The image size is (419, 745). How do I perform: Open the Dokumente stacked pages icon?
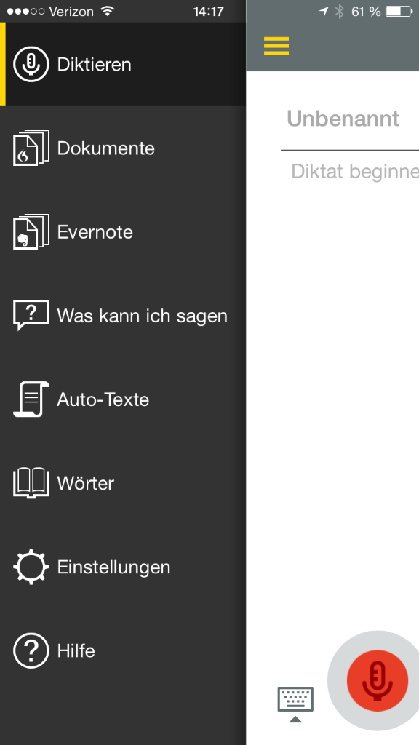coord(31,148)
